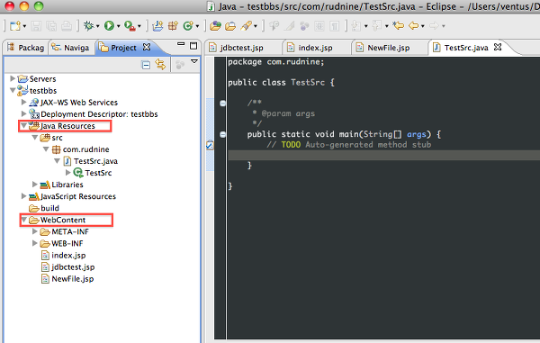Close the TestSrc.java editor tab

tap(498, 47)
